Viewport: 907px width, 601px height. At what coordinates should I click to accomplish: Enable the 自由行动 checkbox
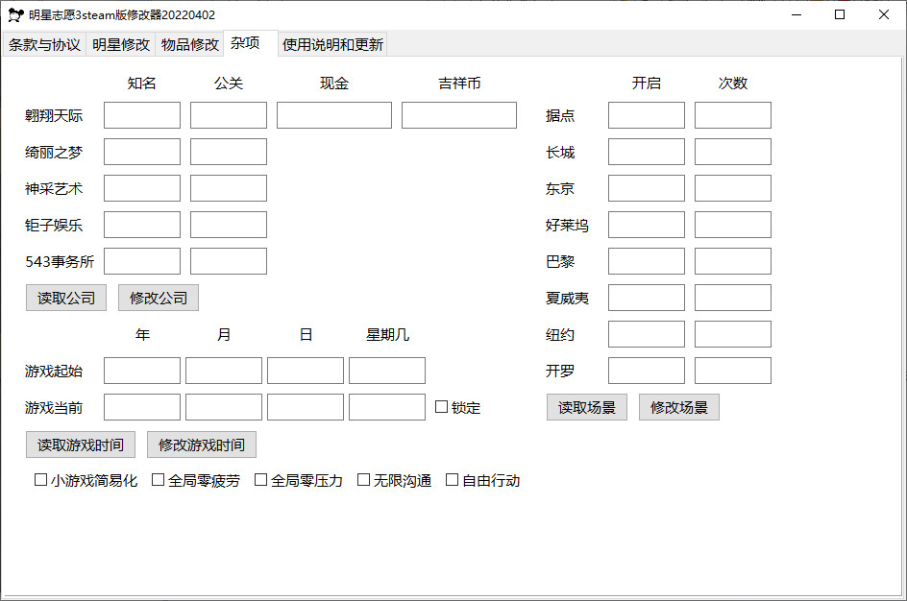pyautogui.click(x=453, y=480)
